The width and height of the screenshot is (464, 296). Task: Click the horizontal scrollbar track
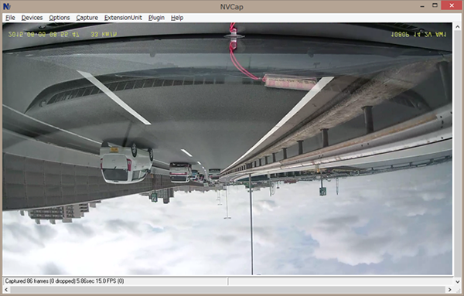228,290
